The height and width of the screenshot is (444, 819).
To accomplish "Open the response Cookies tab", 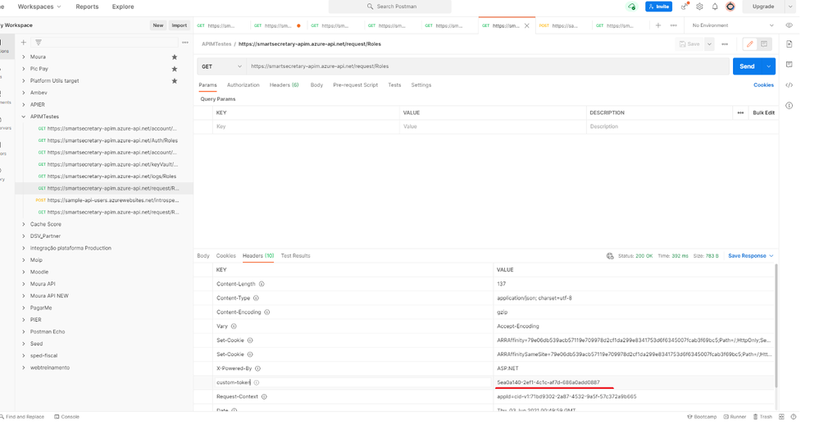I will 225,256.
